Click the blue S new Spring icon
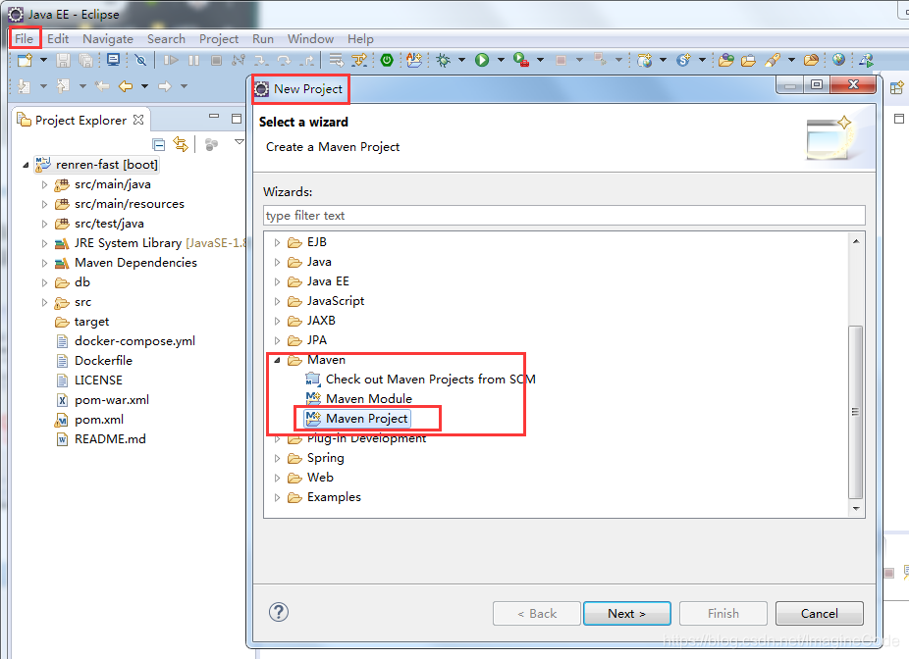 [x=684, y=60]
